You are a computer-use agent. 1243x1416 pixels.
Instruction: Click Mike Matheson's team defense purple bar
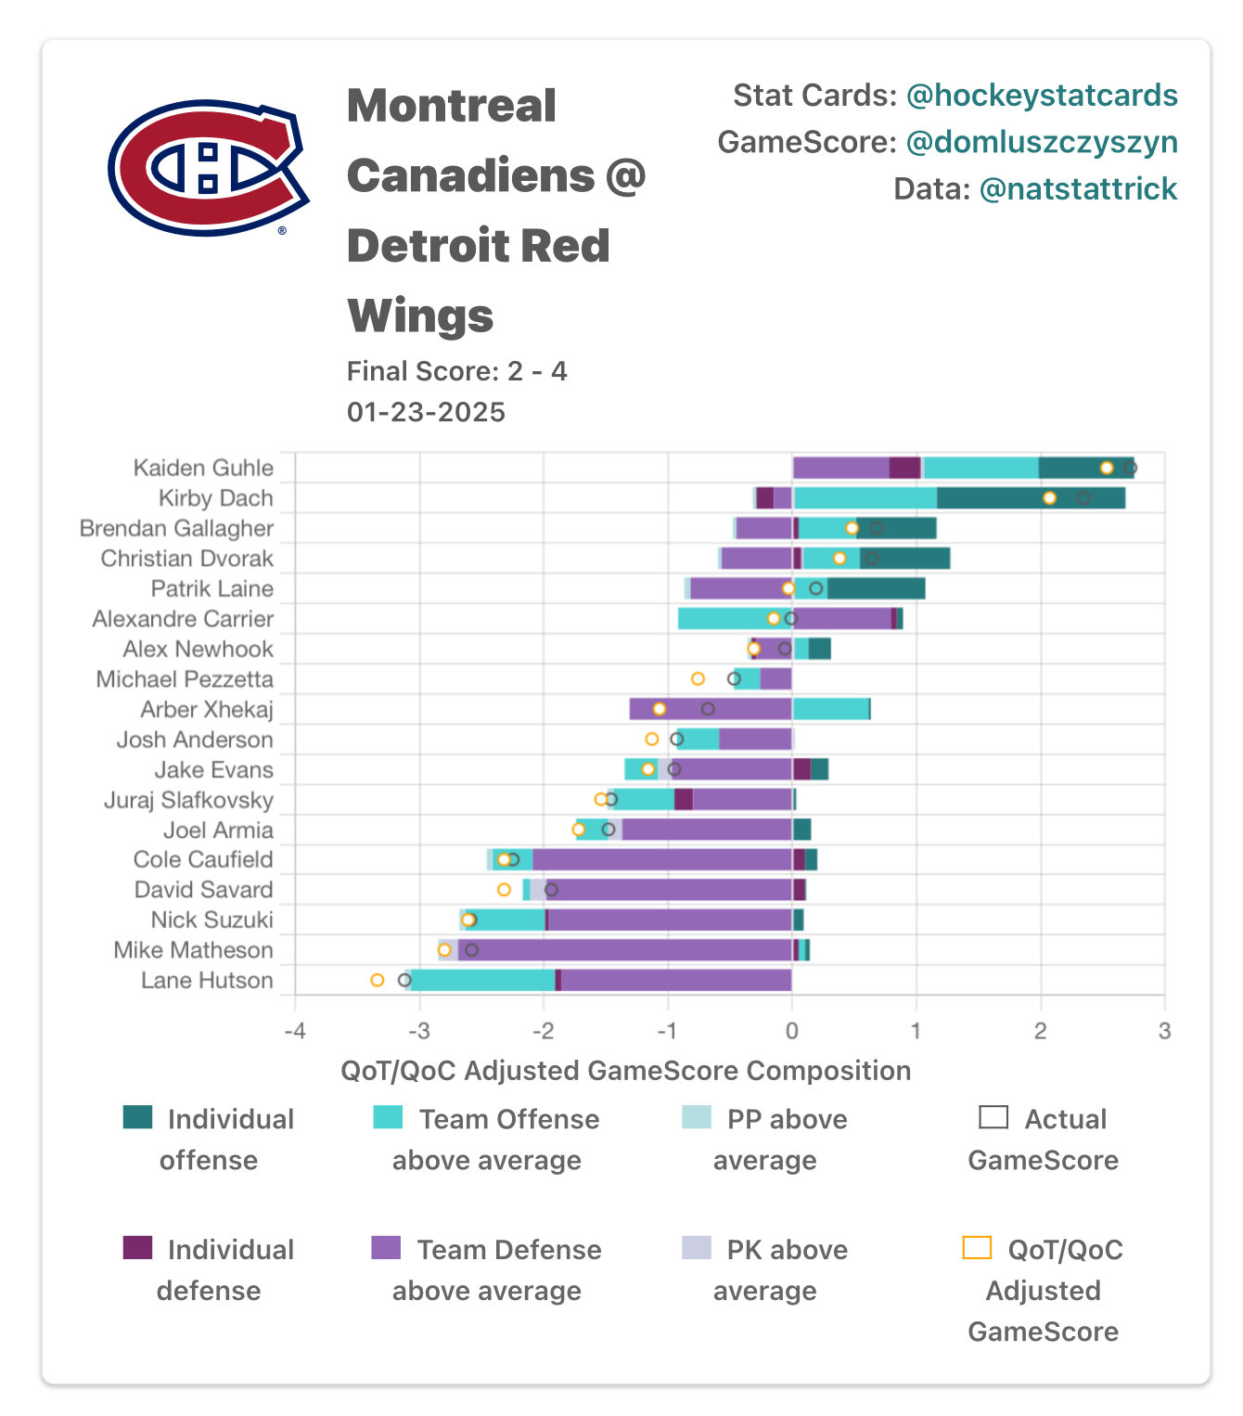pos(625,950)
